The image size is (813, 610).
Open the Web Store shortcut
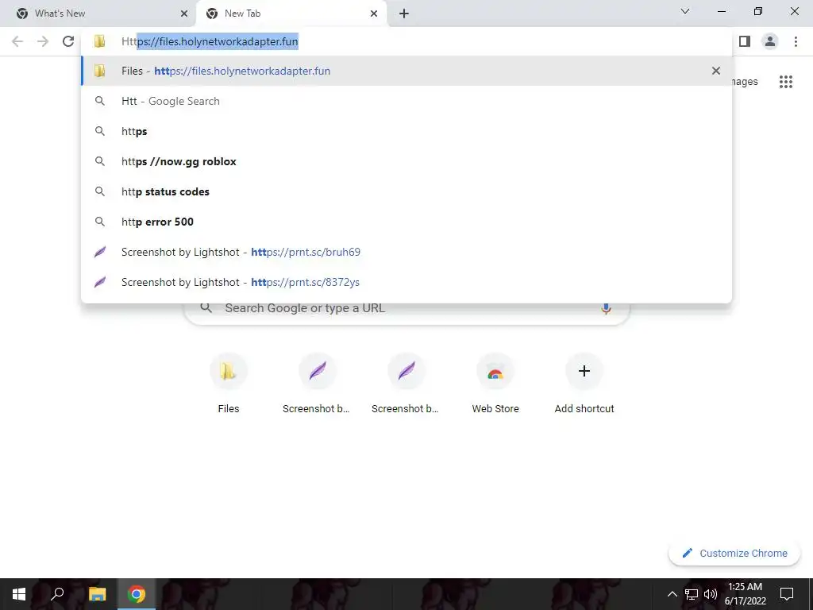(495, 383)
